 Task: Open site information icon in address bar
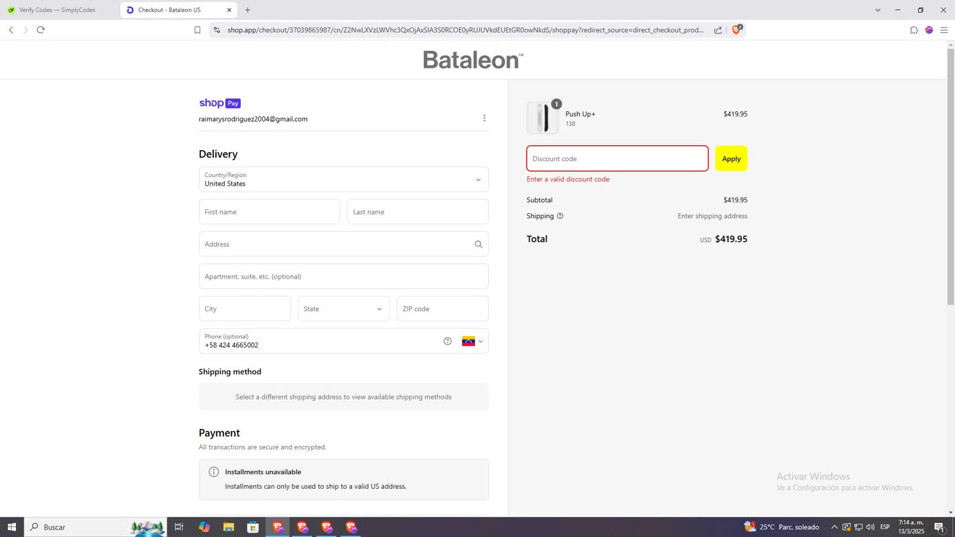click(x=217, y=30)
